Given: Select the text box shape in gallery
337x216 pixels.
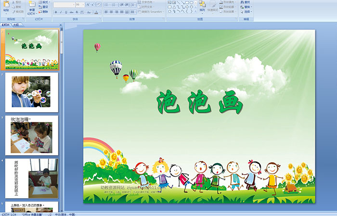Looking at the screenshot, I should click(169, 2).
